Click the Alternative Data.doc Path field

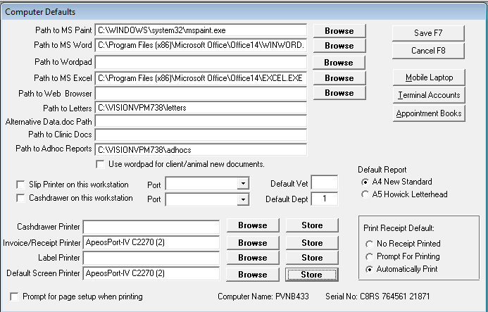point(201,121)
